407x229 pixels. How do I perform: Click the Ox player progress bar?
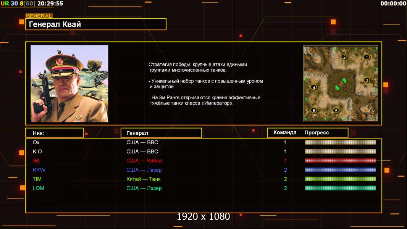point(341,142)
